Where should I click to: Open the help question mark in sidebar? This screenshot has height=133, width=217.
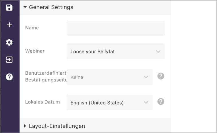[x=9, y=77]
